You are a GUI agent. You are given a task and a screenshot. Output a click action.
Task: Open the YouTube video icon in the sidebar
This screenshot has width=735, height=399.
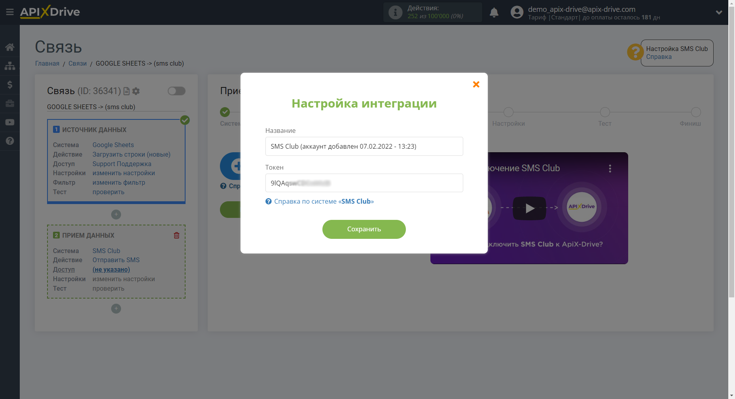tap(10, 122)
